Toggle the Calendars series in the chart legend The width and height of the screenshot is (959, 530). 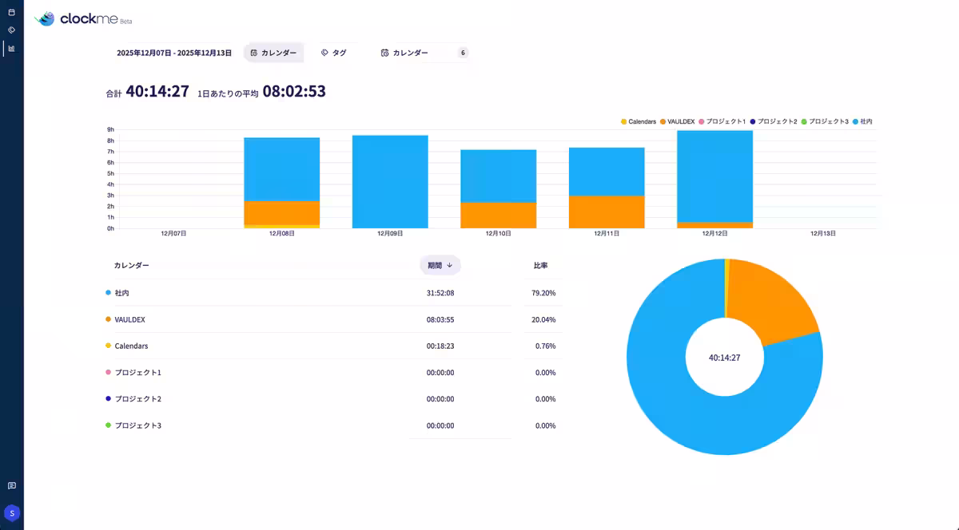pyautogui.click(x=638, y=121)
